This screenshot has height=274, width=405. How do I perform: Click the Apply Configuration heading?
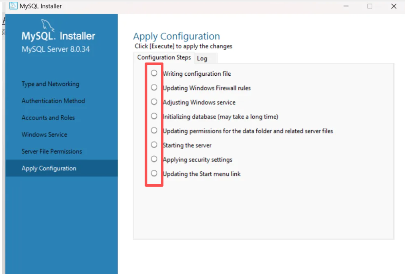click(x=176, y=36)
